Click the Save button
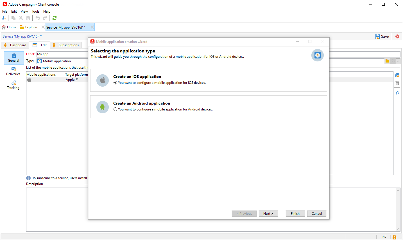Image resolution: width=403 pixels, height=240 pixels. tap(382, 36)
